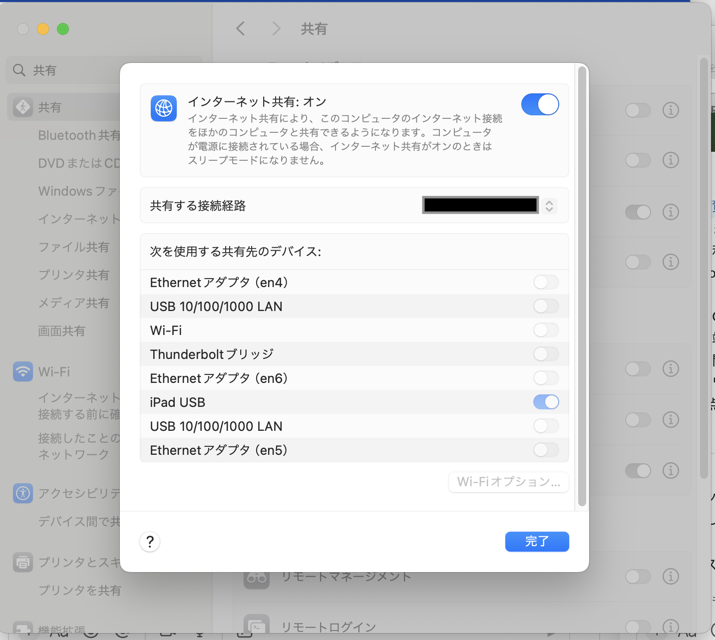Image resolution: width=715 pixels, height=640 pixels.
Task: Open info for リモートマネージメント
Action: 671,577
